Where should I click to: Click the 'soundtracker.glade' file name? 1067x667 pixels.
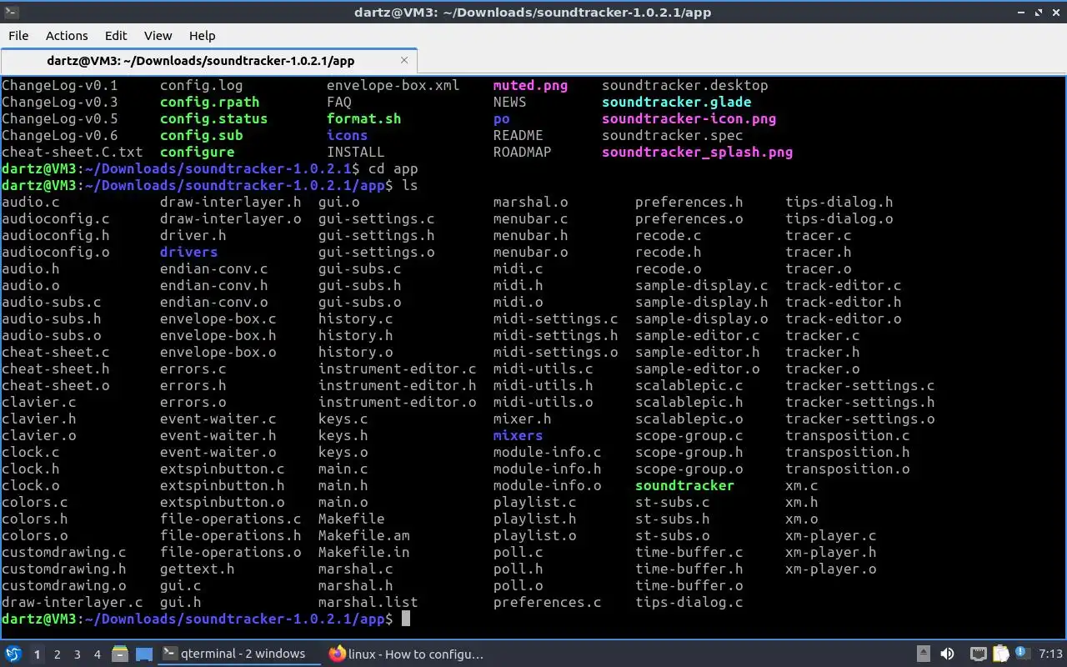(x=677, y=102)
